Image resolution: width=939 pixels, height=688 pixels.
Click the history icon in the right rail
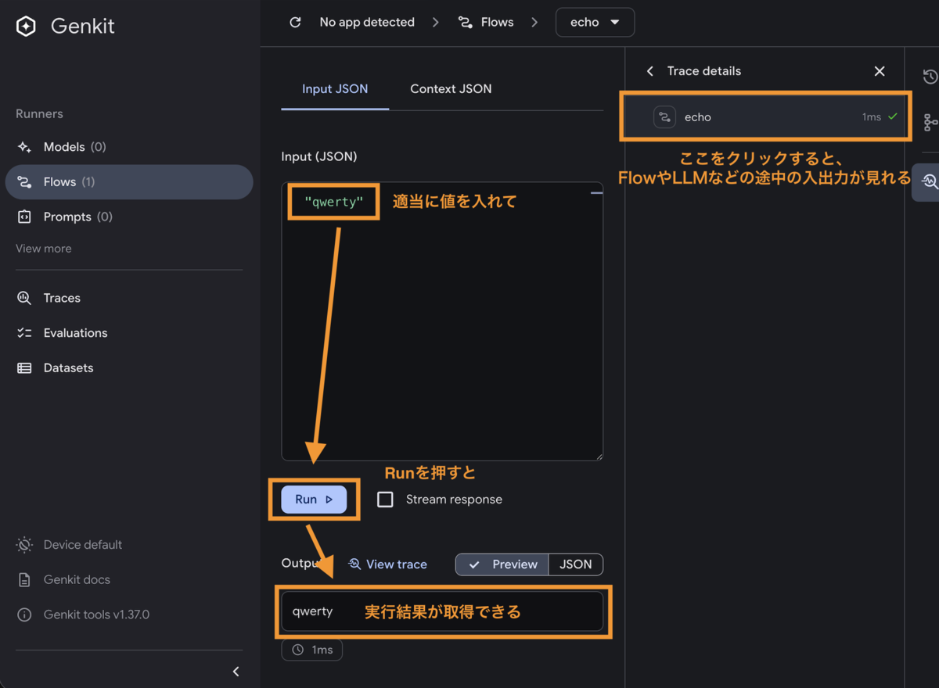click(930, 77)
